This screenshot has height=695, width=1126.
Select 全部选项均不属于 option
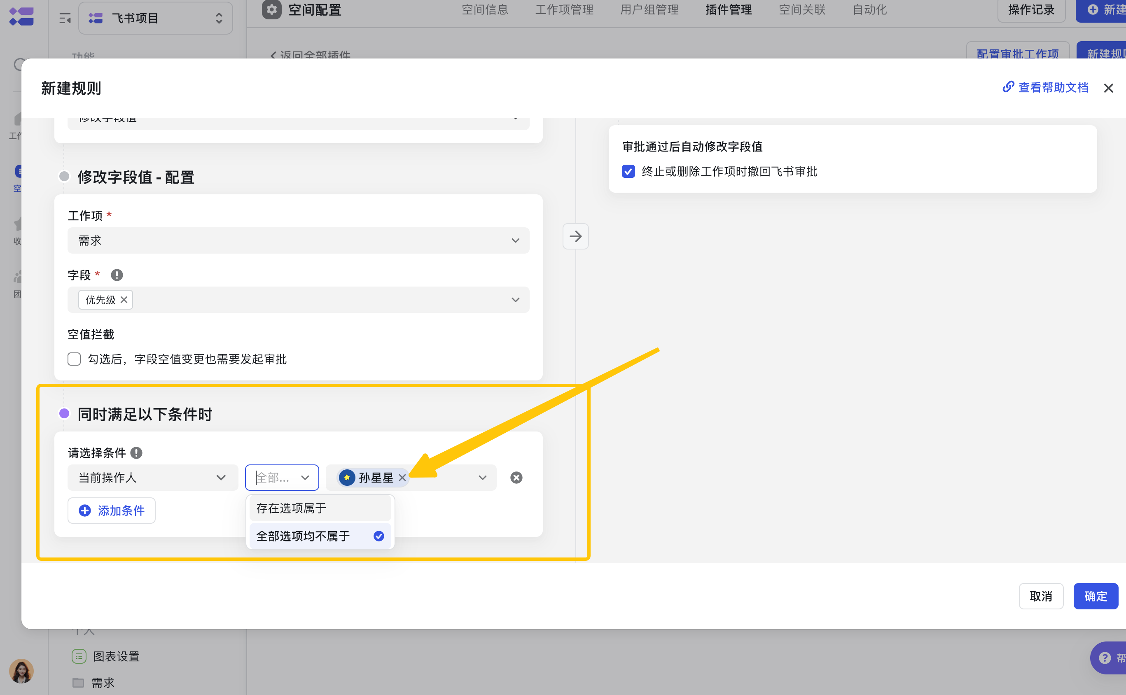pyautogui.click(x=320, y=536)
